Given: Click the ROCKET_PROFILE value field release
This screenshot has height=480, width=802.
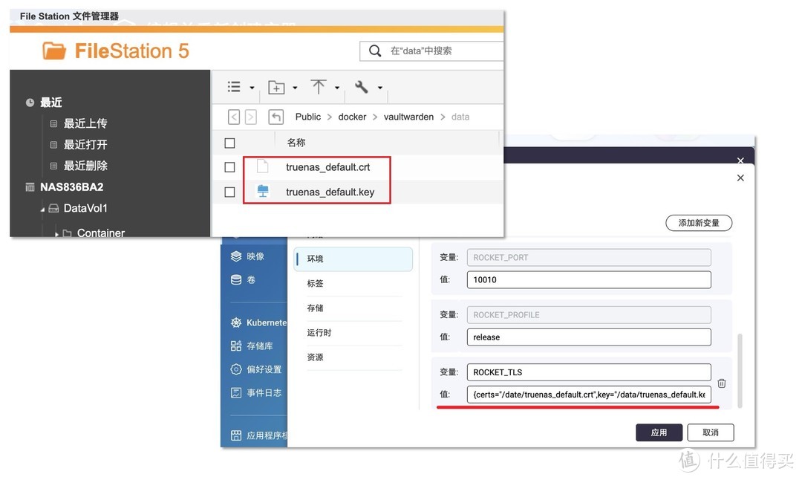Looking at the screenshot, I should [x=589, y=337].
